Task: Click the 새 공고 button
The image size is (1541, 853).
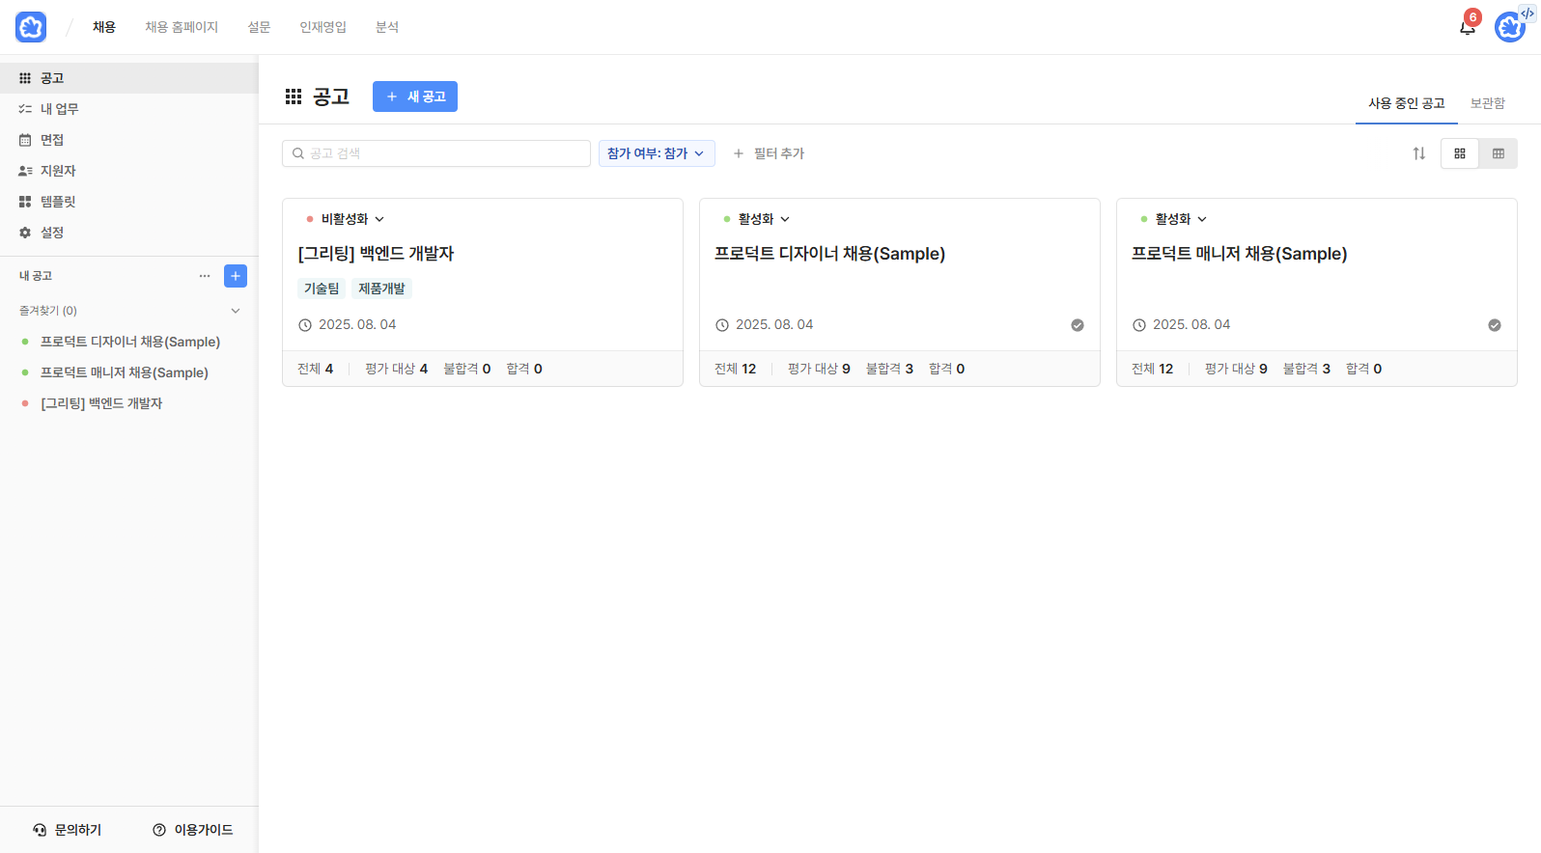Action: 415,96
